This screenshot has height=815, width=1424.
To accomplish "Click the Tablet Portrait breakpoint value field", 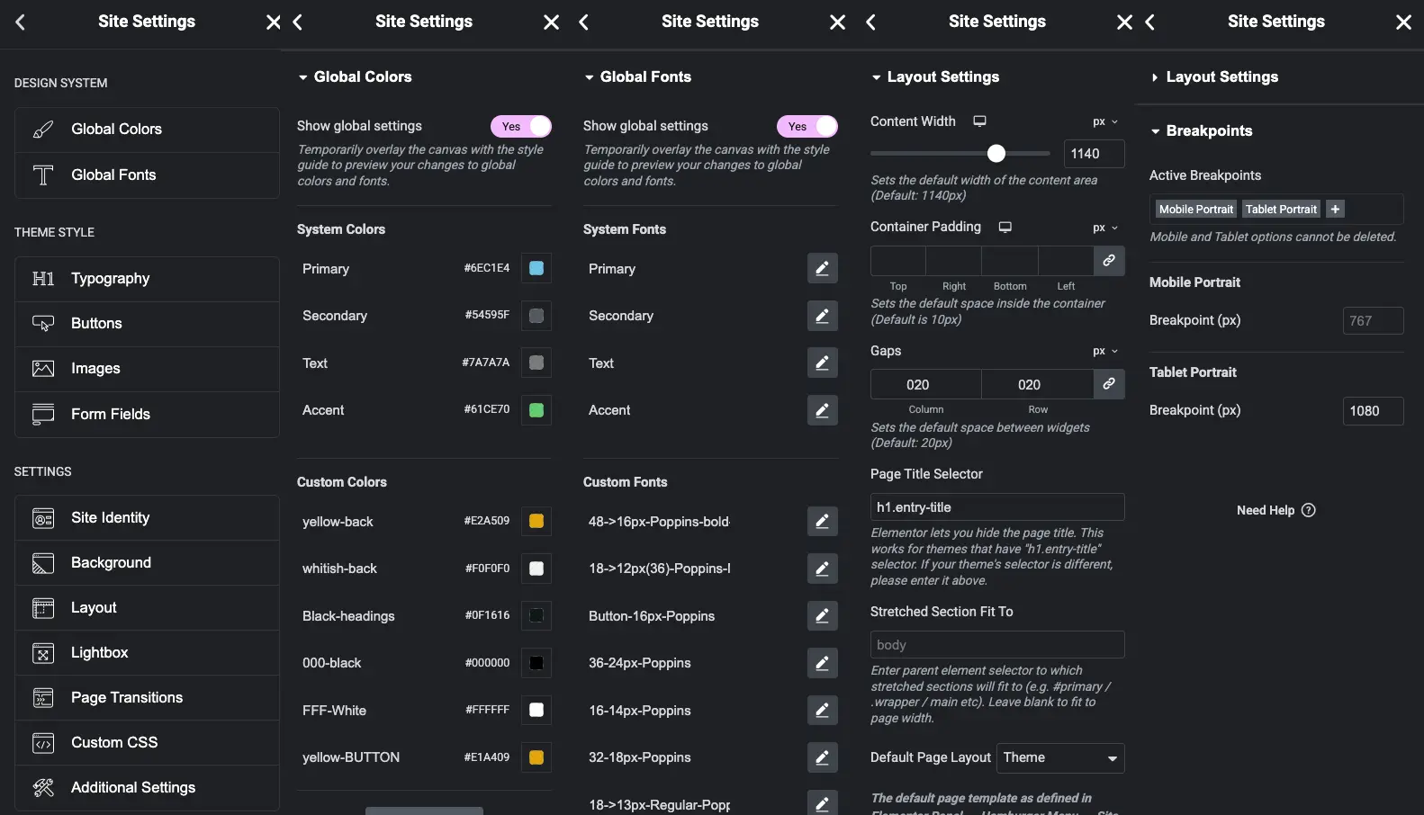I will (x=1373, y=411).
